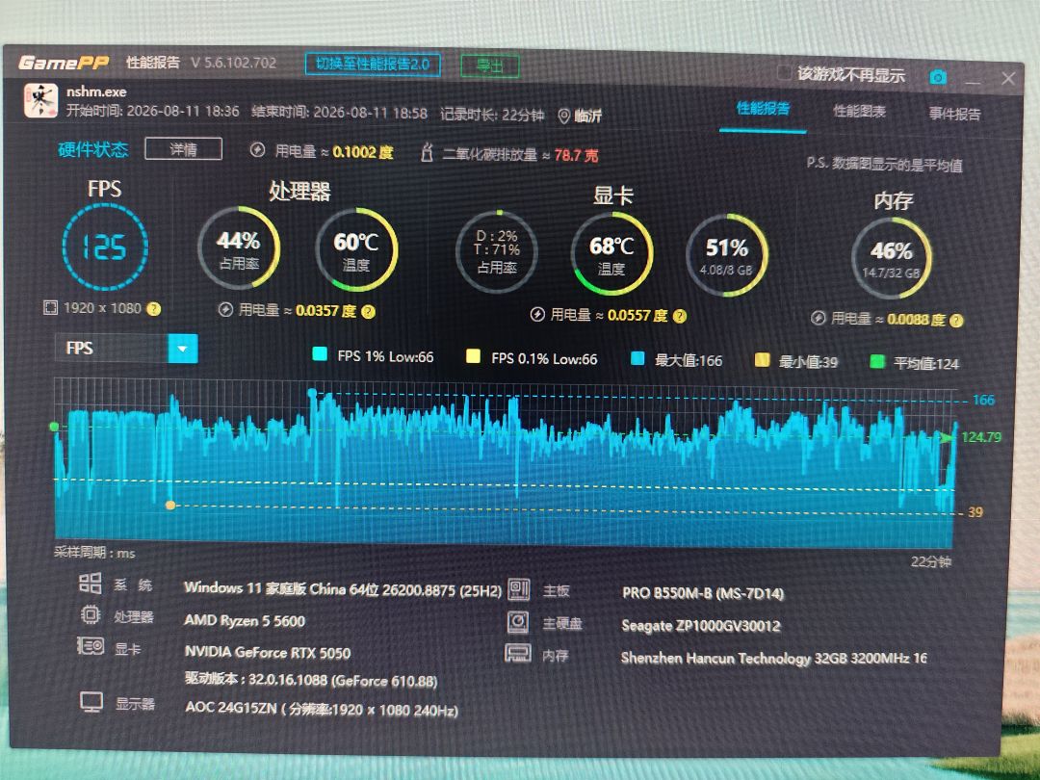Click the 主板 motherboard icon
Image resolution: width=1040 pixels, height=780 pixels.
tap(519, 589)
